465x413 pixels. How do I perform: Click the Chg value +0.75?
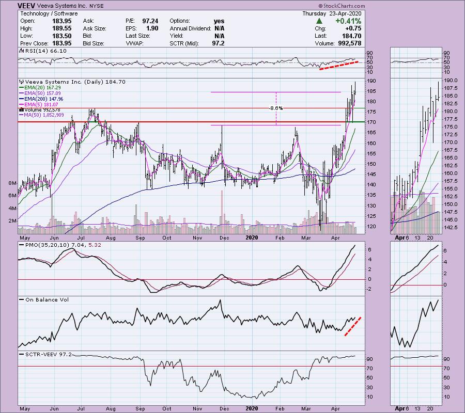(353, 28)
